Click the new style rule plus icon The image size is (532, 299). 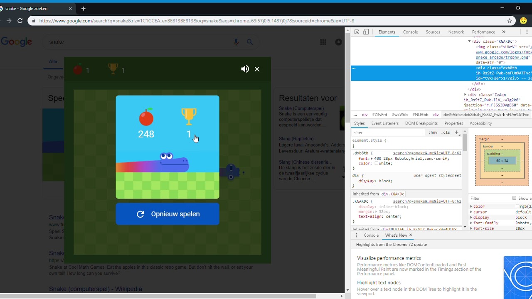point(456,132)
